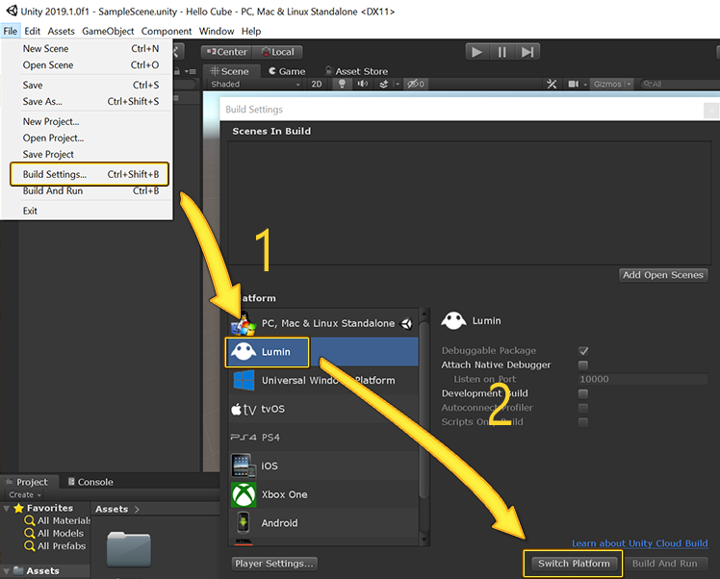Click the Step forward button
720x579 pixels.
tap(527, 52)
